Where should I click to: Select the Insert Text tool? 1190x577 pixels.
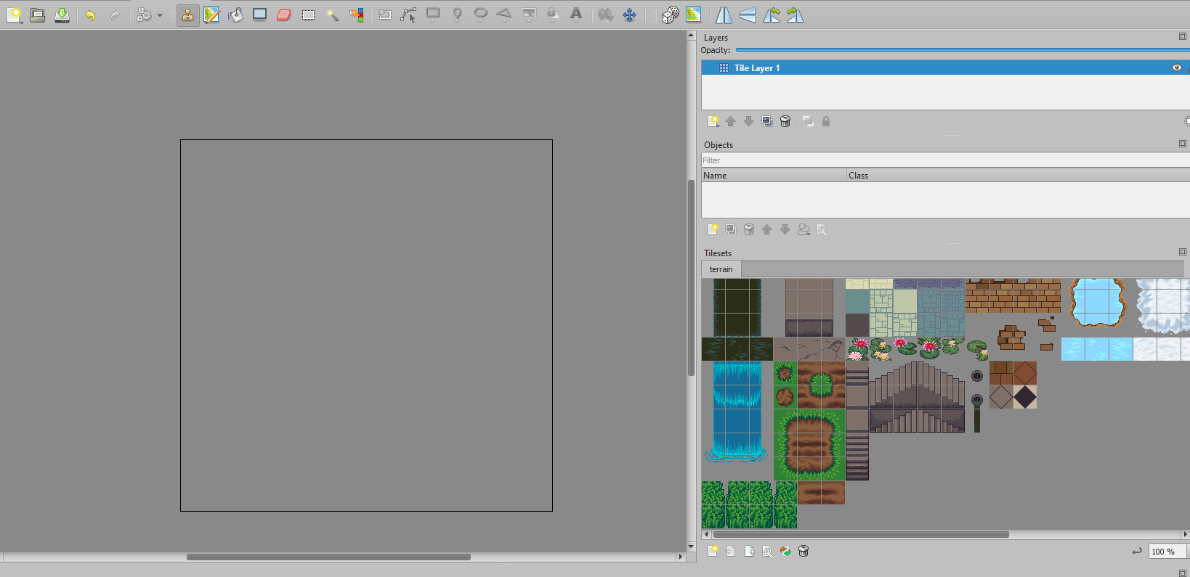(x=576, y=15)
